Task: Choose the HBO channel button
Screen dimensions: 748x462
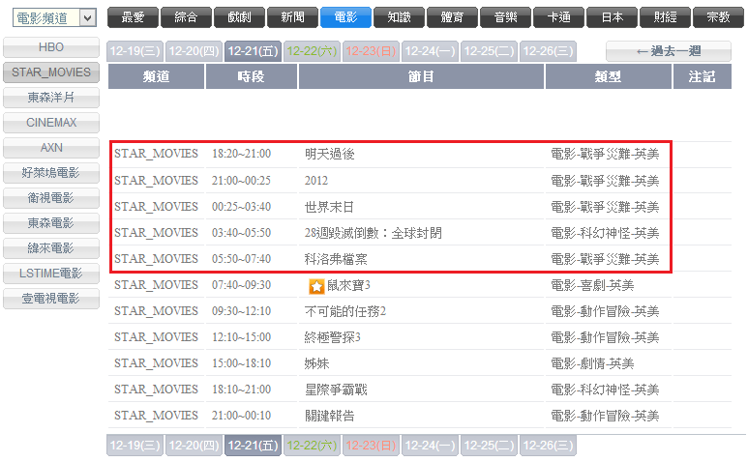Action: pyautogui.click(x=51, y=47)
